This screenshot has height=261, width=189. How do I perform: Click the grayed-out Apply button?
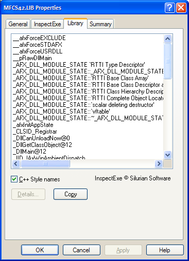[123, 250]
